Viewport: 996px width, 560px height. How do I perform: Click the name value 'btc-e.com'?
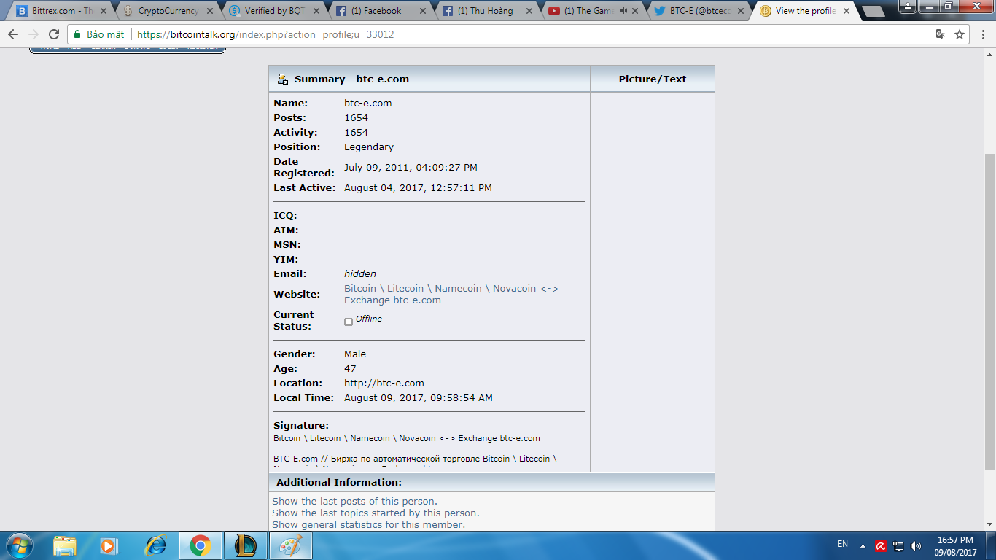pyautogui.click(x=368, y=103)
